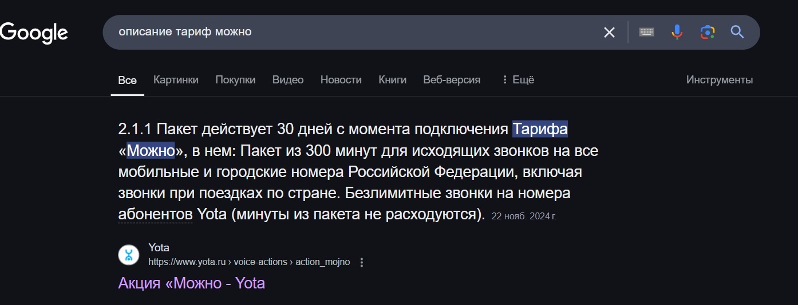Image resolution: width=798 pixels, height=305 pixels.
Task: Switch to Веб-версия results
Action: [x=452, y=80]
